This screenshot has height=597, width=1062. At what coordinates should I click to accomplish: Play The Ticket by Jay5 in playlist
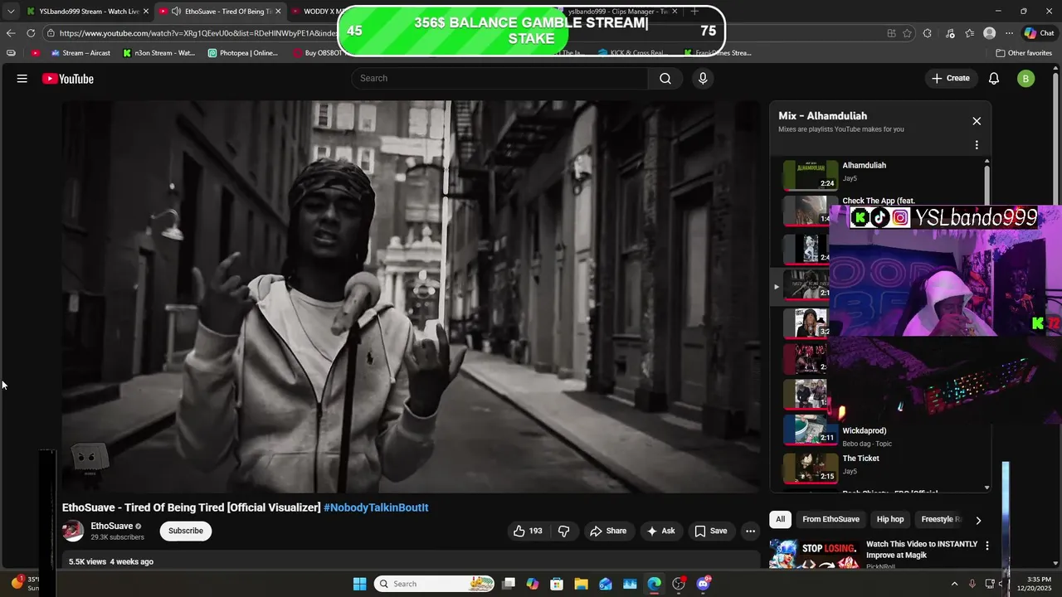coord(879,467)
